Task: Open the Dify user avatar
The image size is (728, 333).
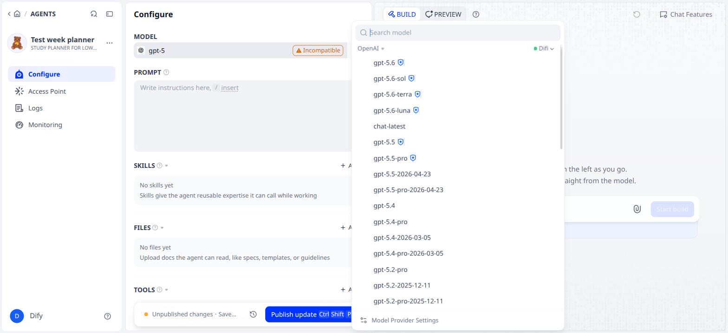Action: click(17, 316)
